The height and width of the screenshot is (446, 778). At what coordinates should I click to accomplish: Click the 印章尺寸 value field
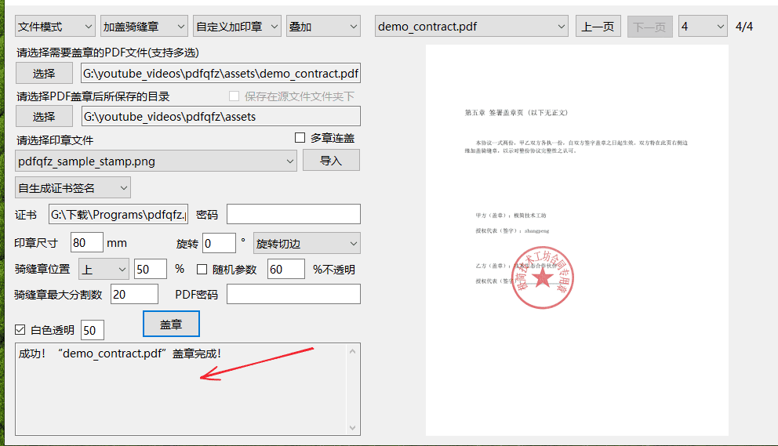click(87, 243)
